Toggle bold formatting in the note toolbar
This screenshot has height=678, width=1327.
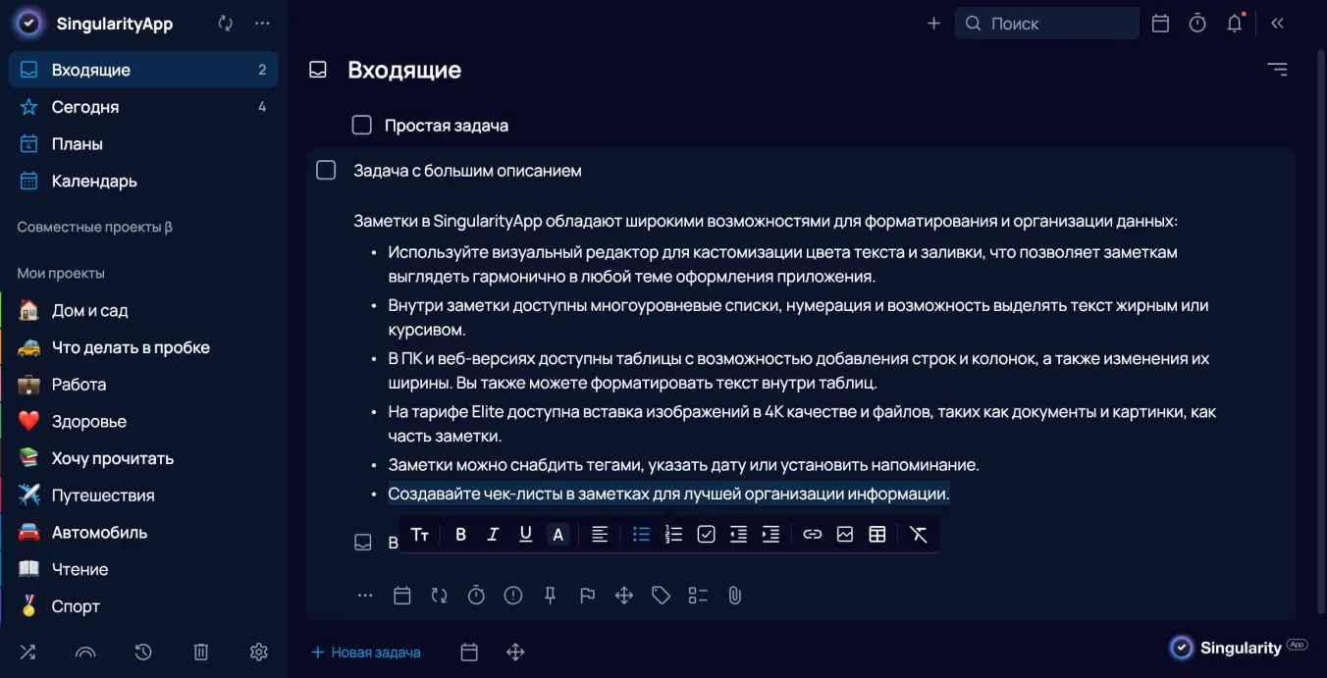460,535
